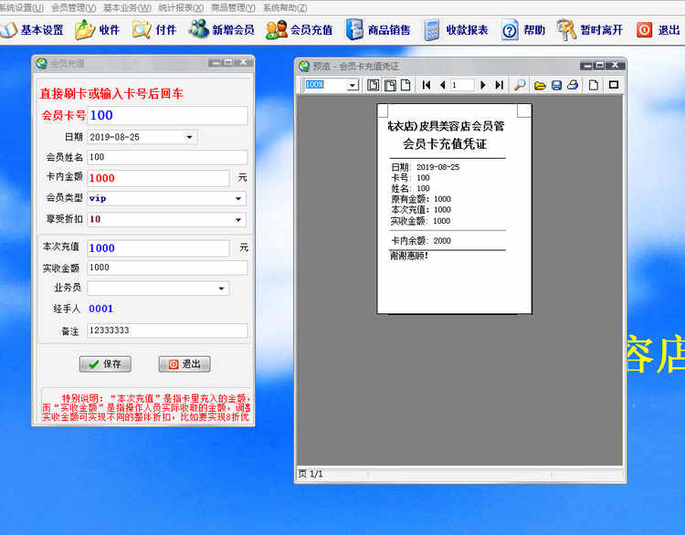Expand the 会员类型 vip dropdown
This screenshot has width=685, height=535.
pos(238,199)
